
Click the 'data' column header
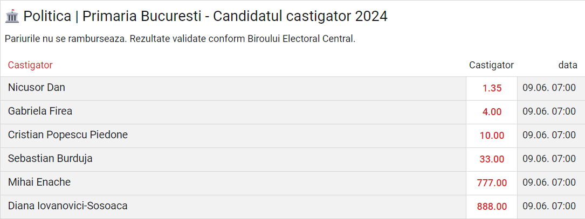point(567,65)
